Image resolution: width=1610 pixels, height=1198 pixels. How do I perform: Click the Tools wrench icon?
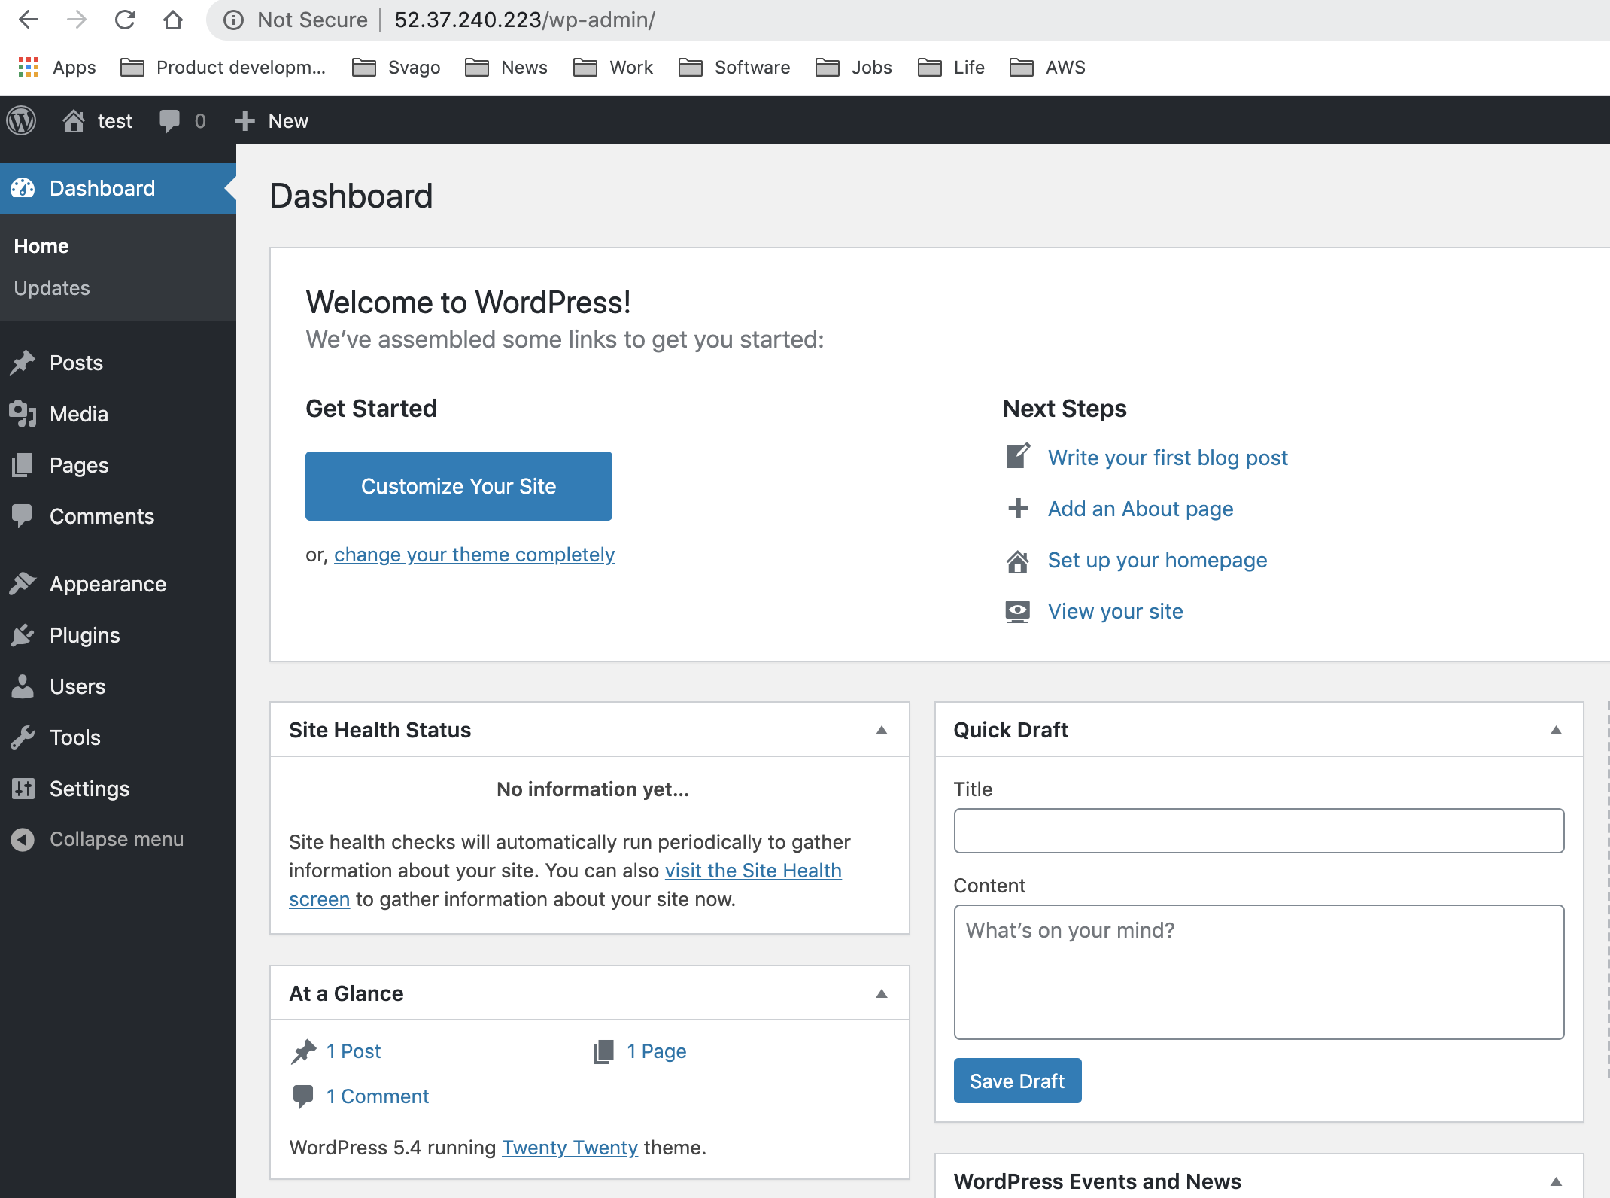pos(23,737)
